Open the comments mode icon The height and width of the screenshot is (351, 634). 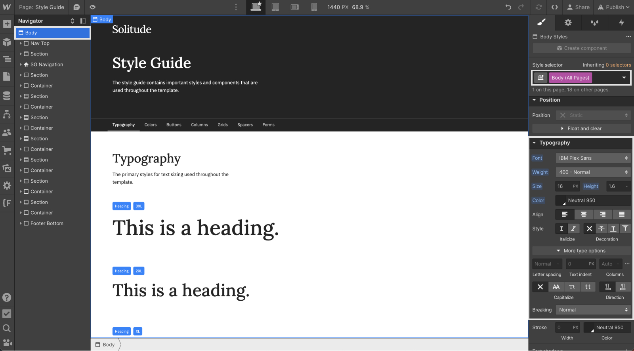76,7
